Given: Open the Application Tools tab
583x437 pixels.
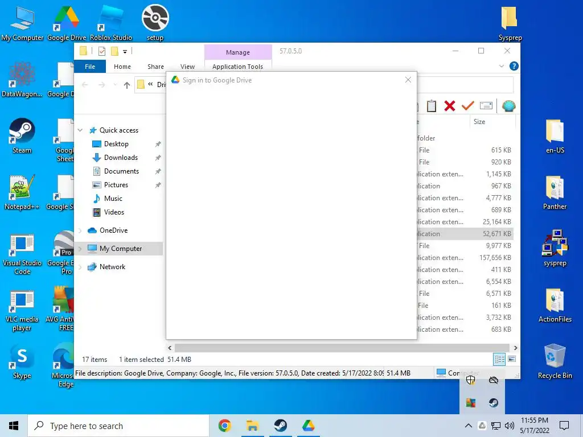Looking at the screenshot, I should pyautogui.click(x=237, y=67).
